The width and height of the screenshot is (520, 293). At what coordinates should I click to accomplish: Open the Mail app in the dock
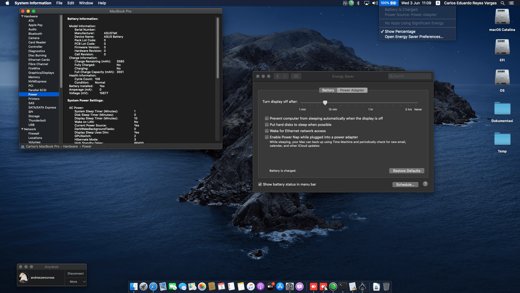[x=163, y=286]
